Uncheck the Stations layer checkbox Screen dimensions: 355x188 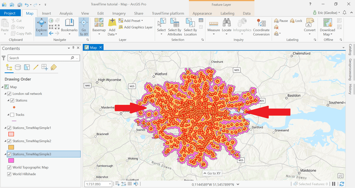[x=12, y=100]
